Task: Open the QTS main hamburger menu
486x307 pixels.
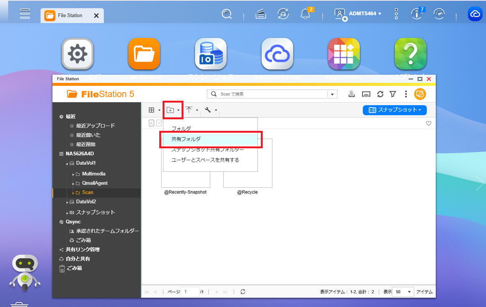Action: pyautogui.click(x=25, y=13)
